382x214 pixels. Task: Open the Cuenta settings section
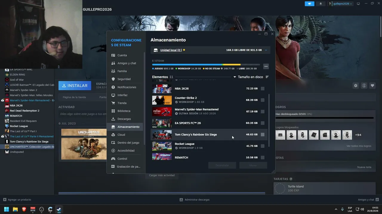(x=125, y=55)
